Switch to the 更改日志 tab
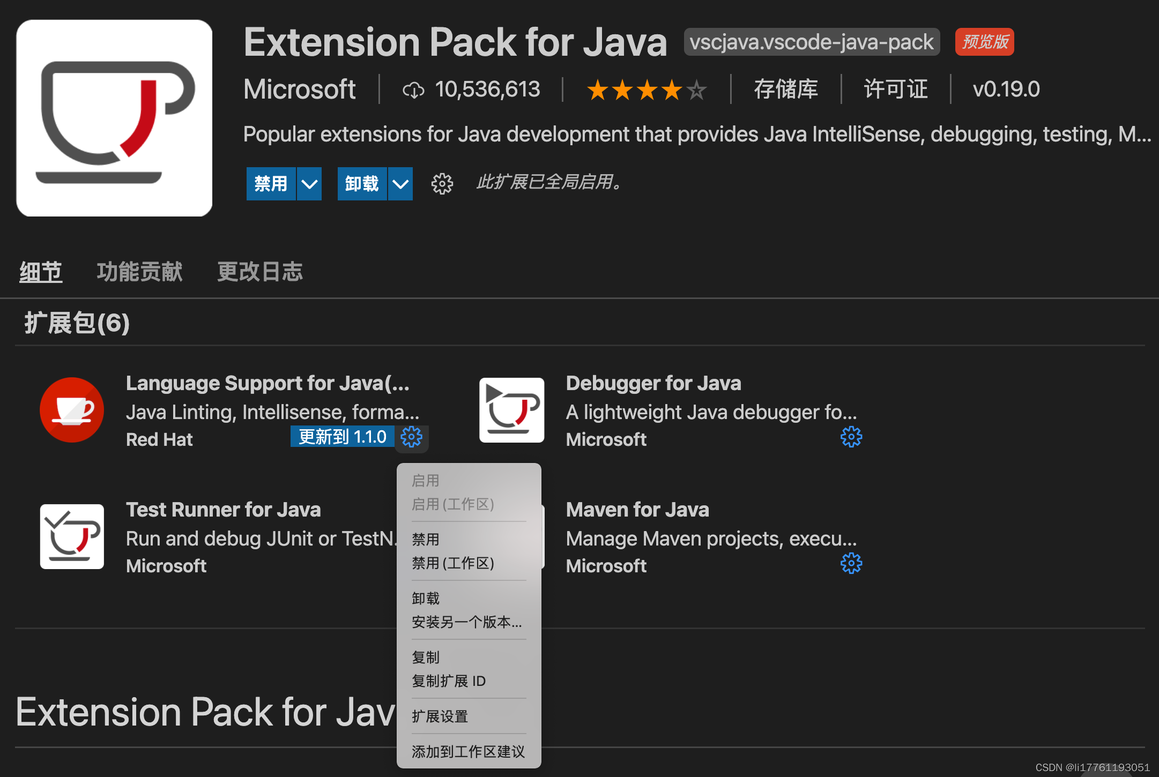This screenshot has height=777, width=1159. click(260, 272)
